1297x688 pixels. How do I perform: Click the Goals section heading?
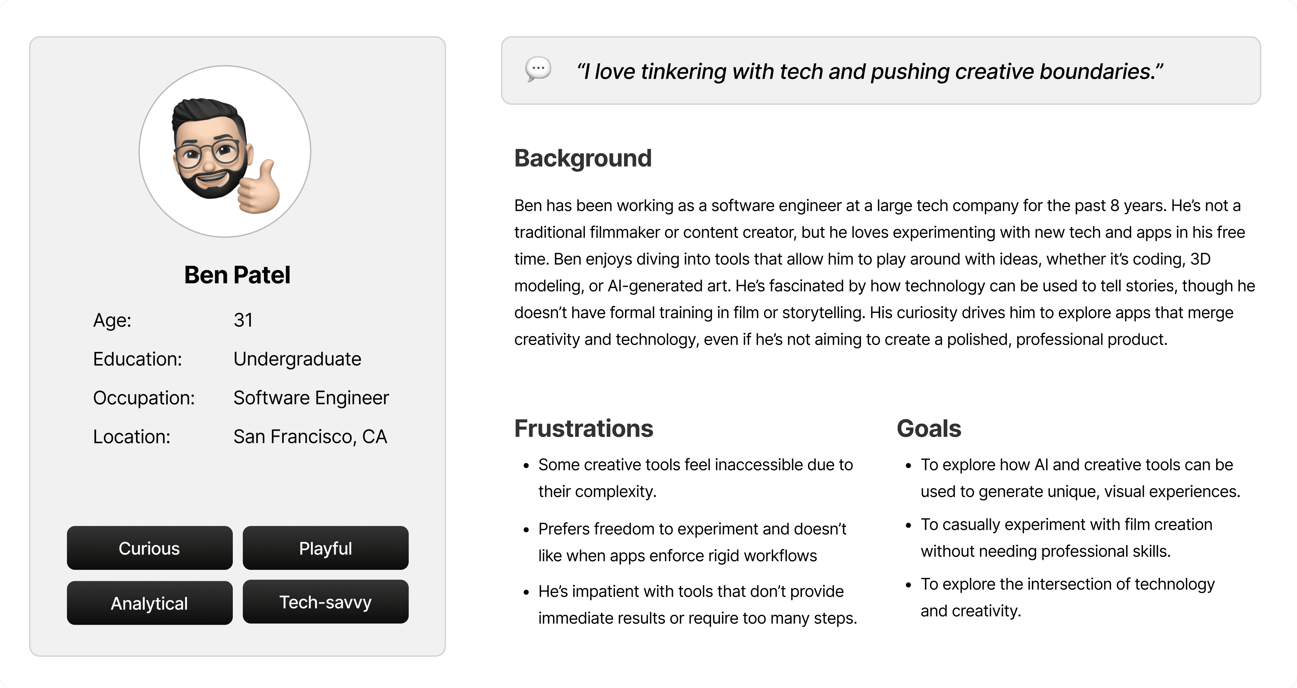(929, 428)
